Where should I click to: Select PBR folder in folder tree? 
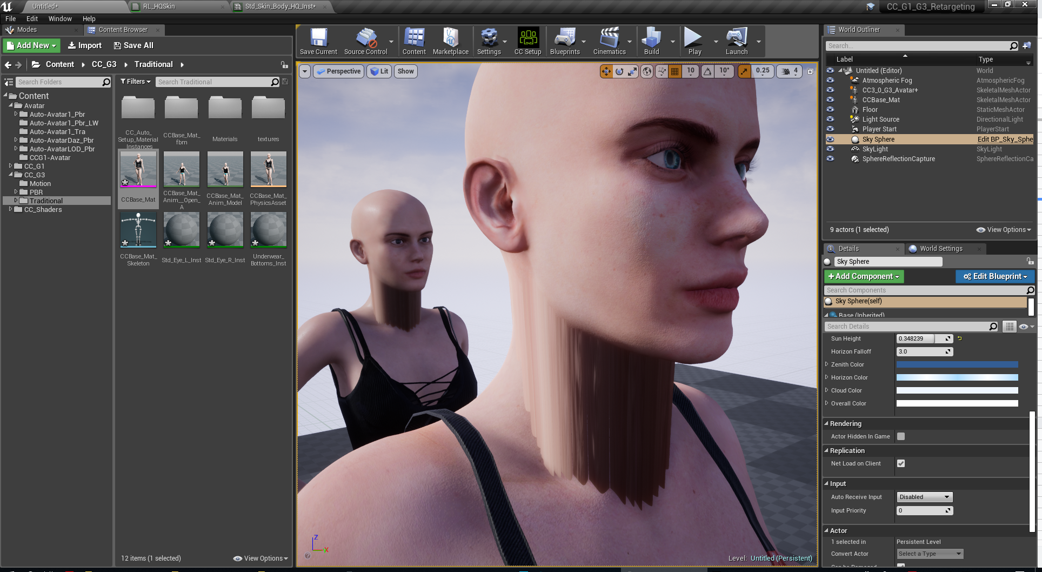pyautogui.click(x=36, y=192)
